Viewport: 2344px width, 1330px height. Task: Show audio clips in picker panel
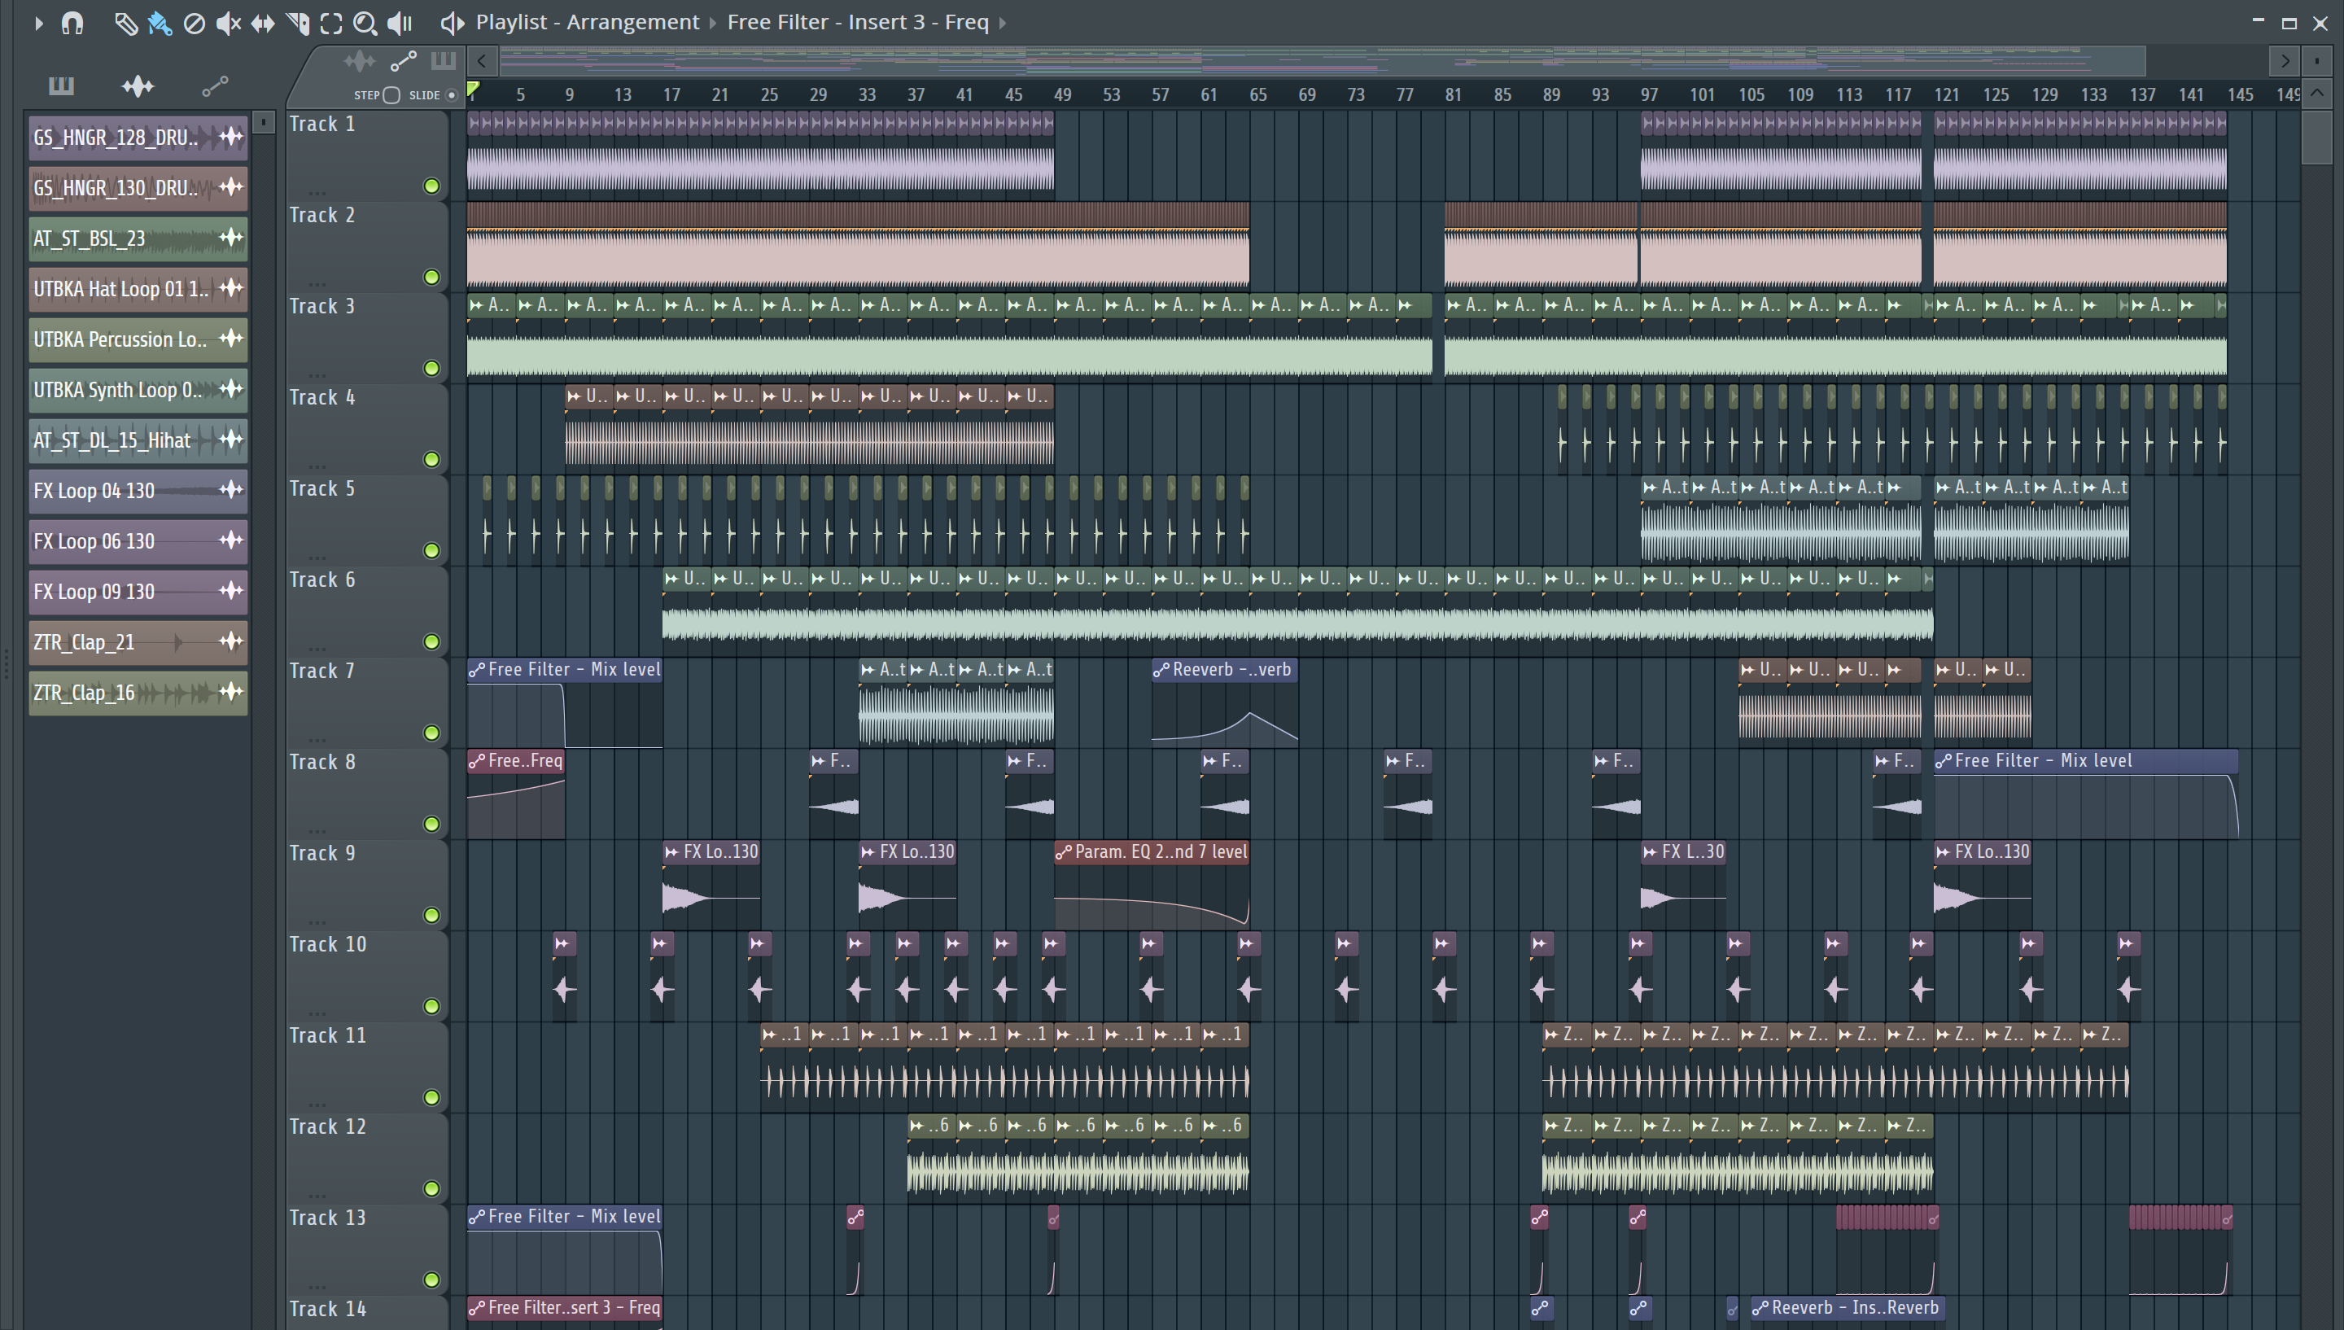[x=138, y=85]
